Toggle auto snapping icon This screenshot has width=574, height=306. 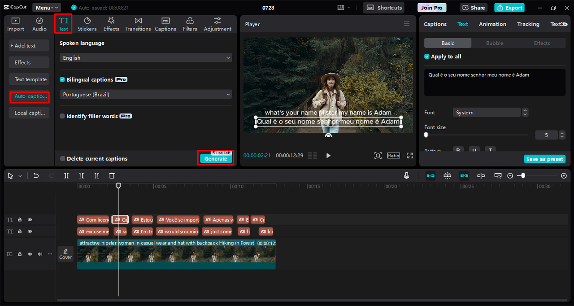[447, 176]
